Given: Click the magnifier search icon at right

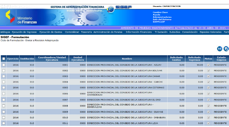Looking at the screenshot, I should click(226, 49).
